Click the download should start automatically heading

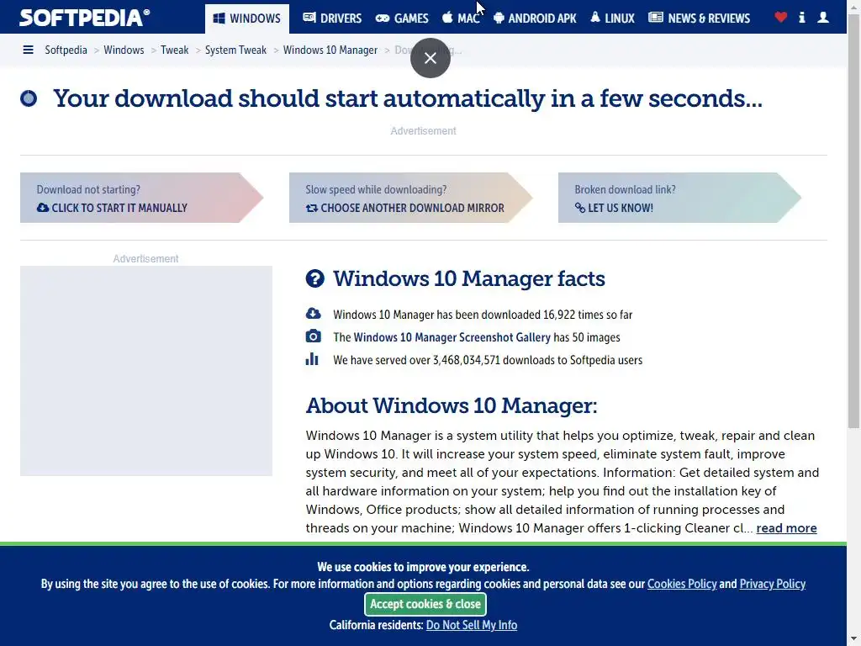408,99
